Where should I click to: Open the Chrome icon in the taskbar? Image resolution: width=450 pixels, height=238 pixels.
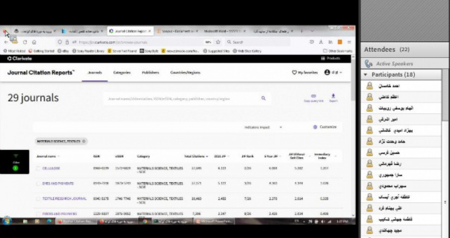(145, 221)
